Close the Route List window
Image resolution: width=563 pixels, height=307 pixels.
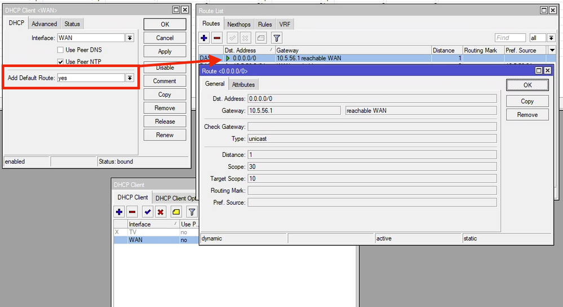(553, 10)
